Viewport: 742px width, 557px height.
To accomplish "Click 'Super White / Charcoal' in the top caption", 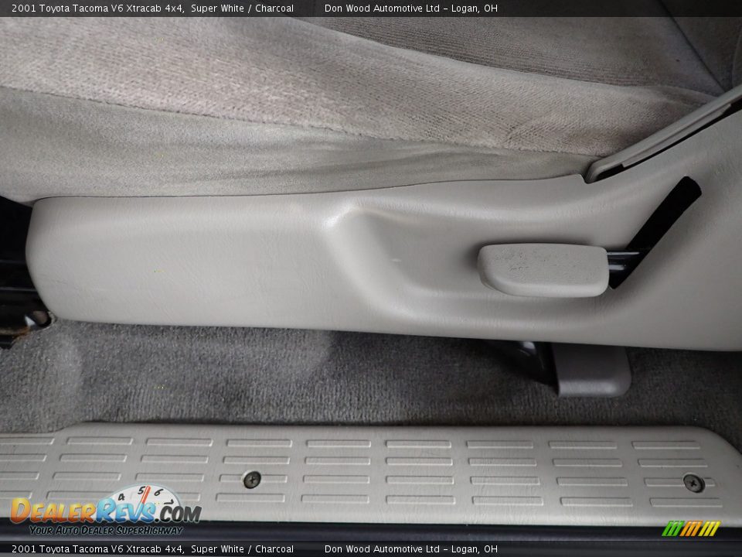I will coord(242,9).
